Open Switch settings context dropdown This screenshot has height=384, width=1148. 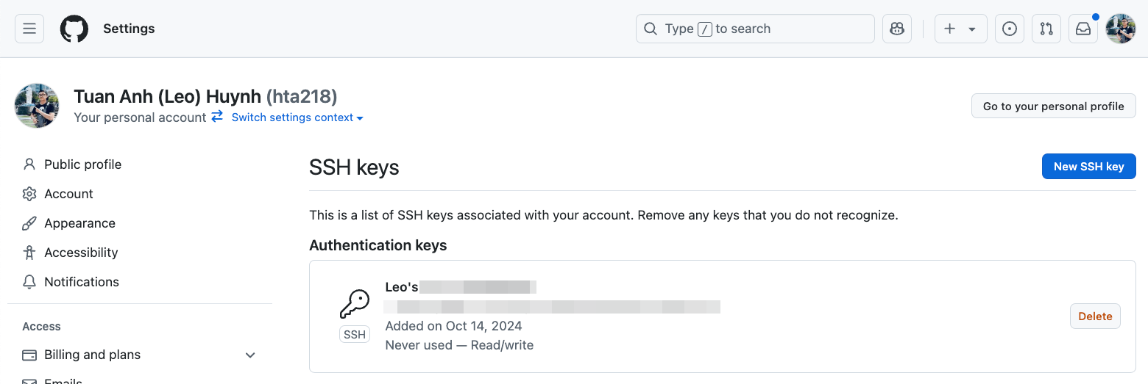297,117
